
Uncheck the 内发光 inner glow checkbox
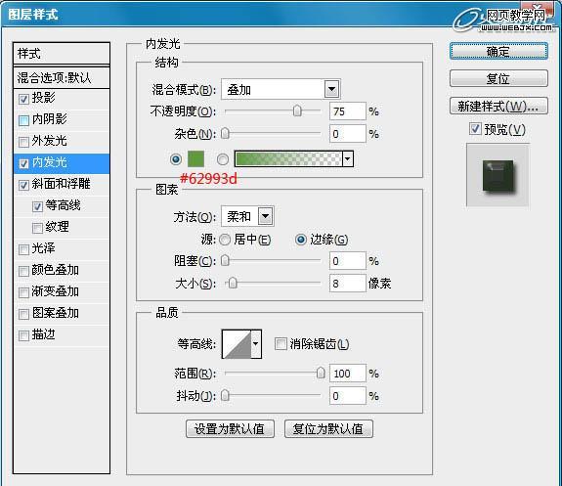coord(23,164)
